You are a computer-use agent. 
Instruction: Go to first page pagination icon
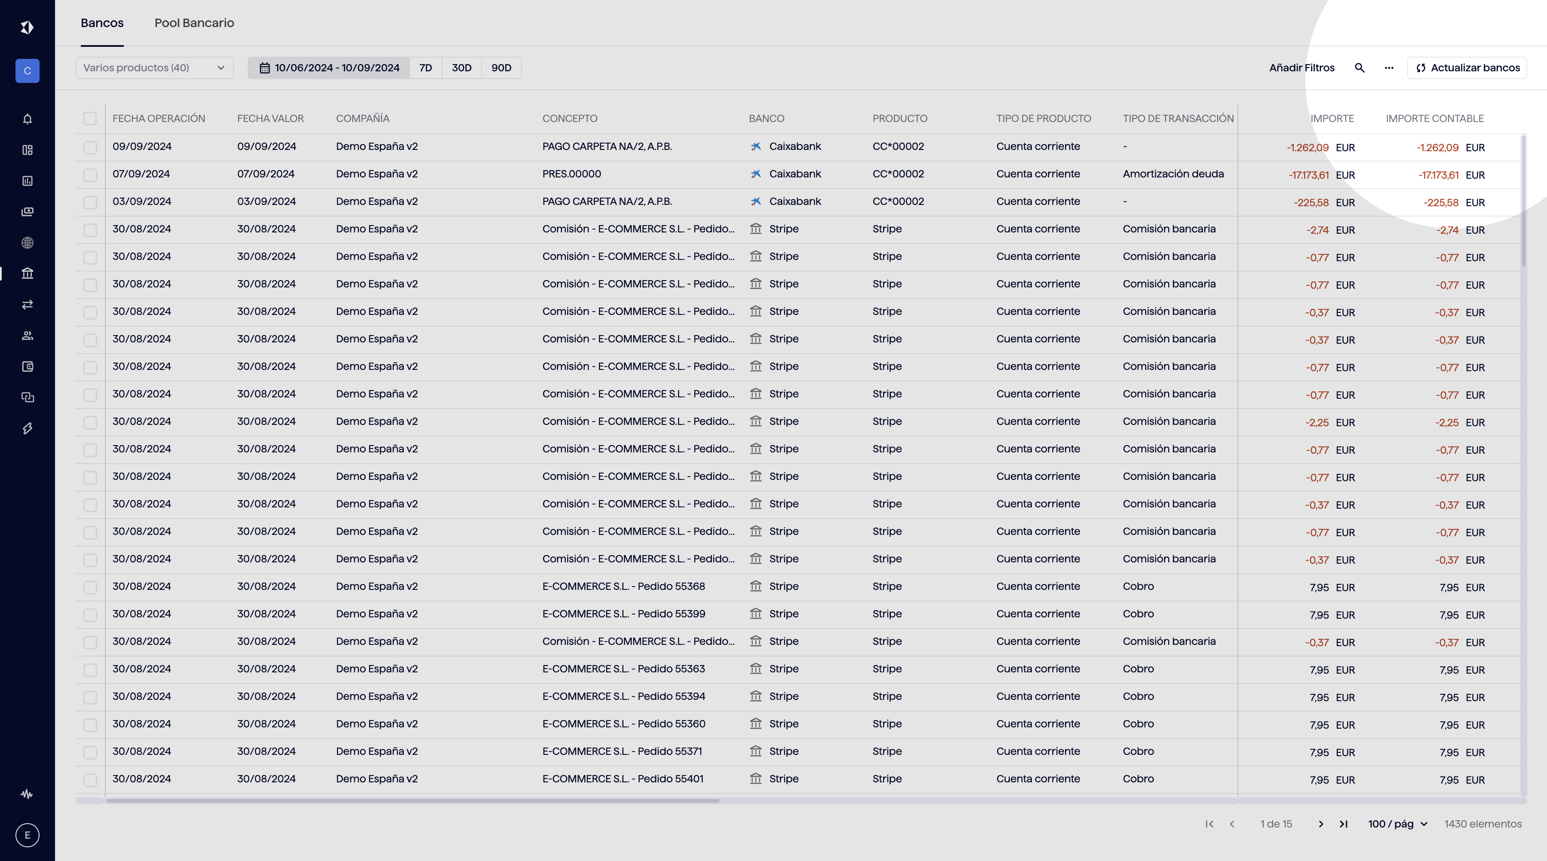(x=1209, y=824)
